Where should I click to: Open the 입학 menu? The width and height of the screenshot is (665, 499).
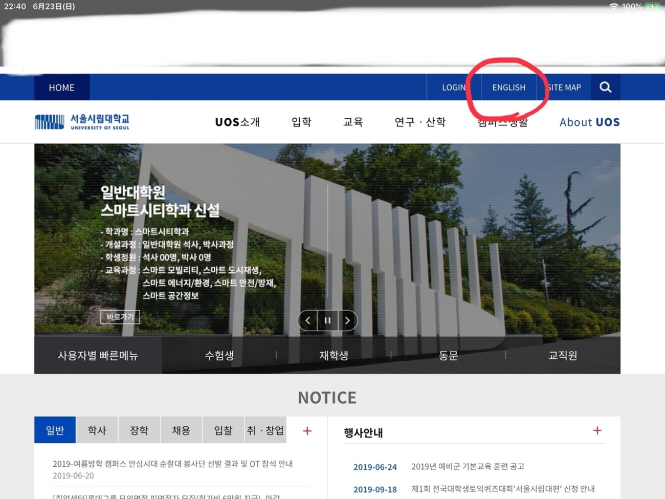(x=301, y=122)
